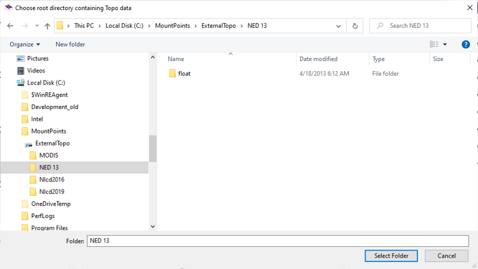Click the change view layout icon

click(x=434, y=44)
